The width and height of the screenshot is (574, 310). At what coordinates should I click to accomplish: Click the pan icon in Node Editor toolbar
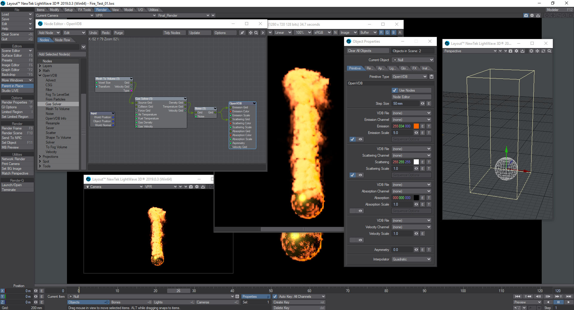click(251, 33)
